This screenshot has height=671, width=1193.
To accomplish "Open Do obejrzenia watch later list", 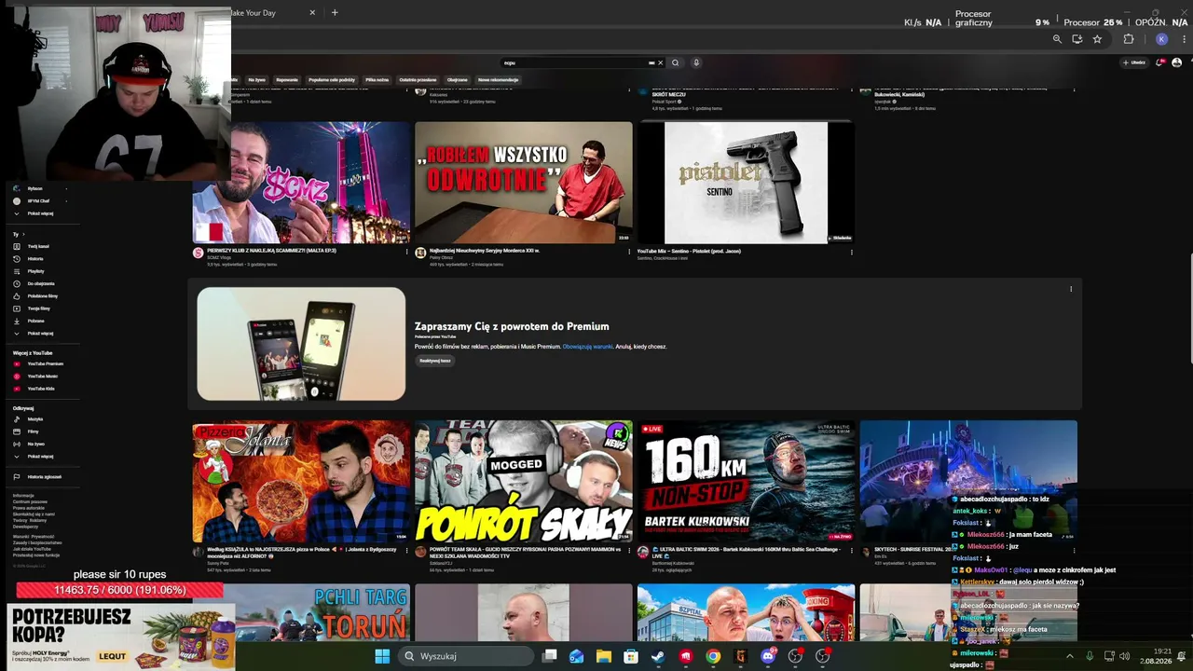I will pyautogui.click(x=41, y=283).
